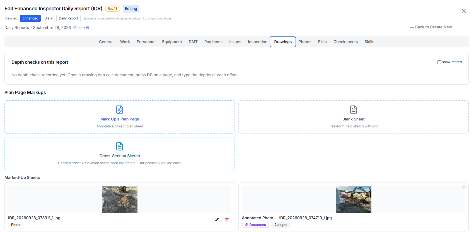Switch view to Diary

[49, 18]
